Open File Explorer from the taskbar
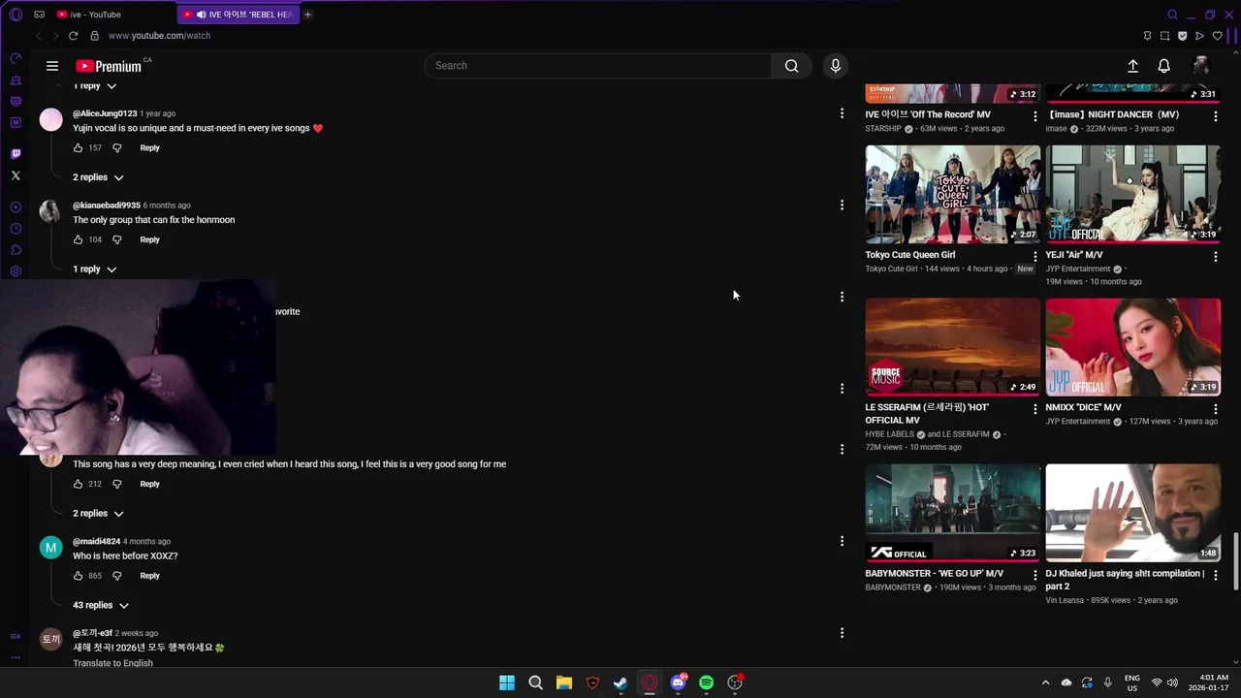The height and width of the screenshot is (698, 1241). pyautogui.click(x=564, y=683)
